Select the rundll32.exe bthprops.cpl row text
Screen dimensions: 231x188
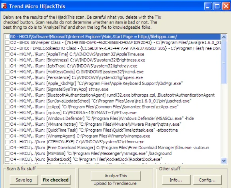112,95
